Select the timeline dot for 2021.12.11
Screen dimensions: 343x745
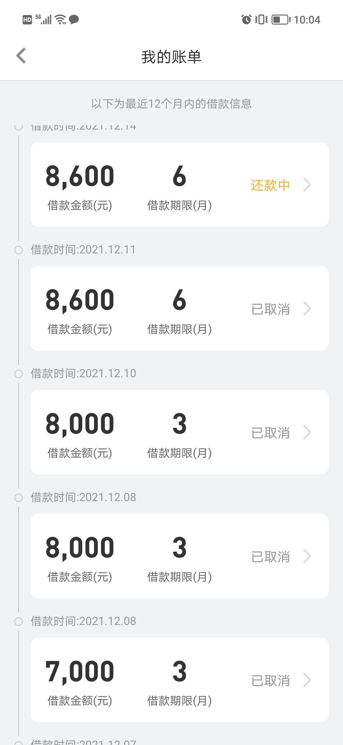pos(19,250)
